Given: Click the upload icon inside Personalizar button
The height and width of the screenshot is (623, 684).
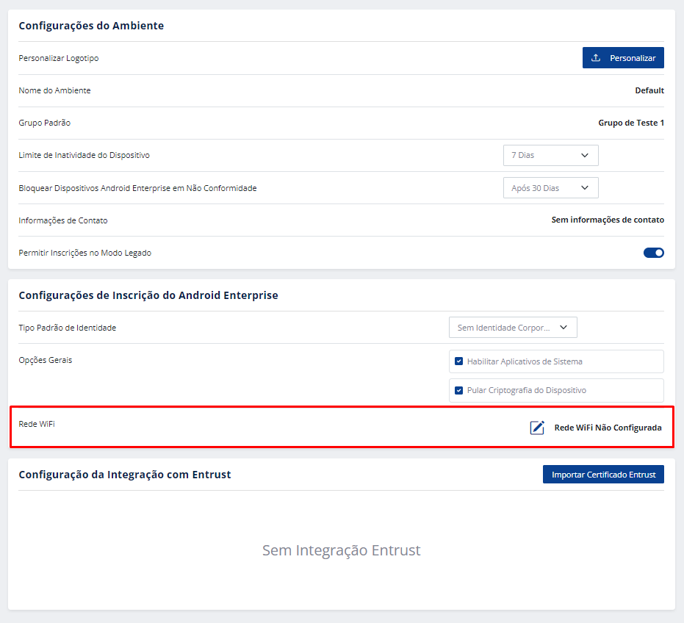Looking at the screenshot, I should [596, 58].
